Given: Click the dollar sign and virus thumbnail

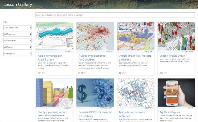Looking at the screenshot, I should [x=95, y=93].
